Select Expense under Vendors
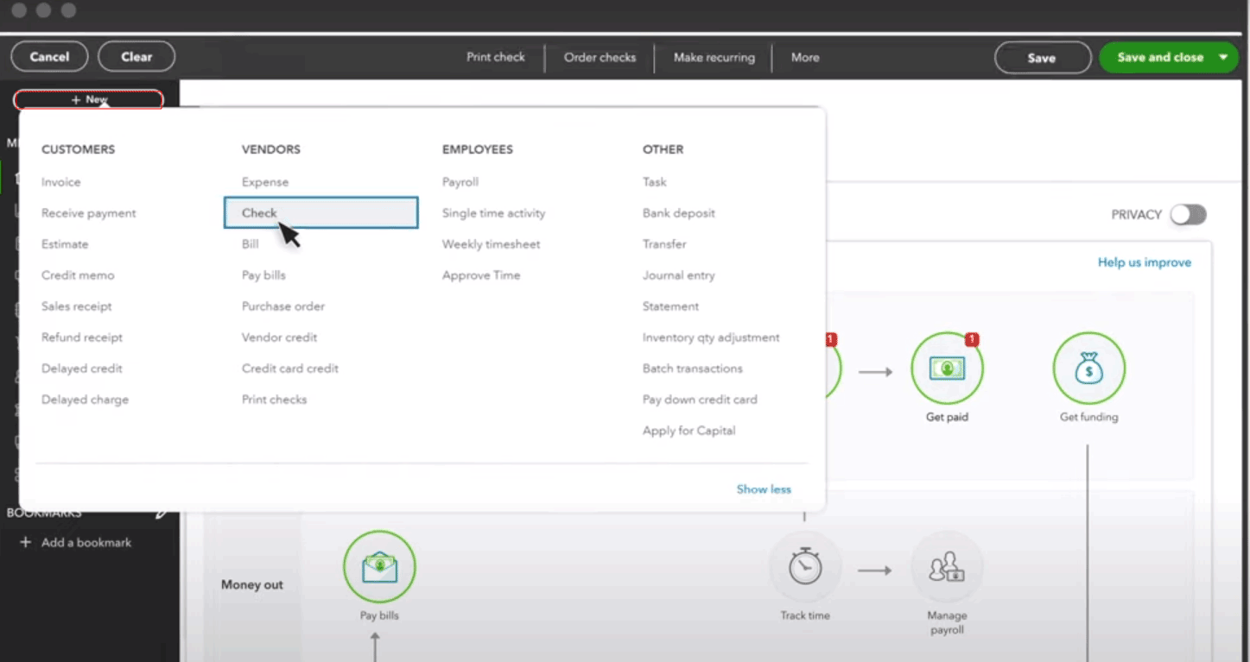 pos(265,182)
